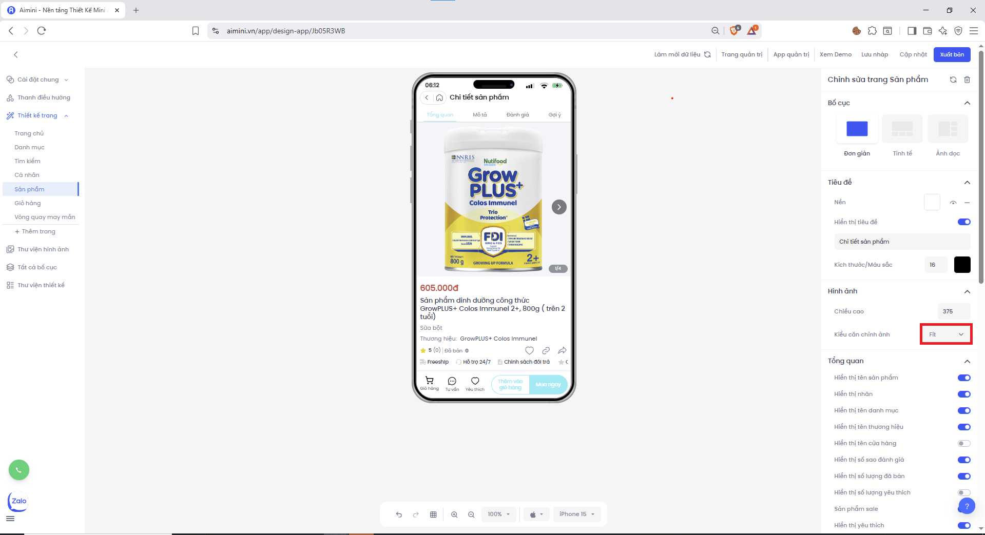
Task: Select the Trang chủ page in sidebar
Action: 29,133
